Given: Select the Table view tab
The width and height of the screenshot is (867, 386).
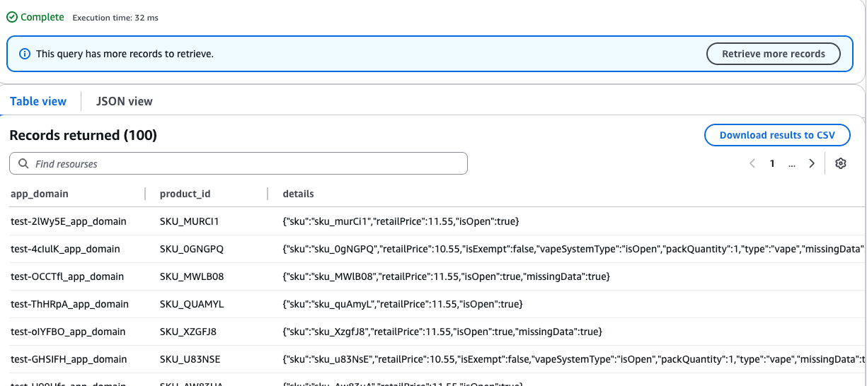Looking at the screenshot, I should tap(38, 101).
